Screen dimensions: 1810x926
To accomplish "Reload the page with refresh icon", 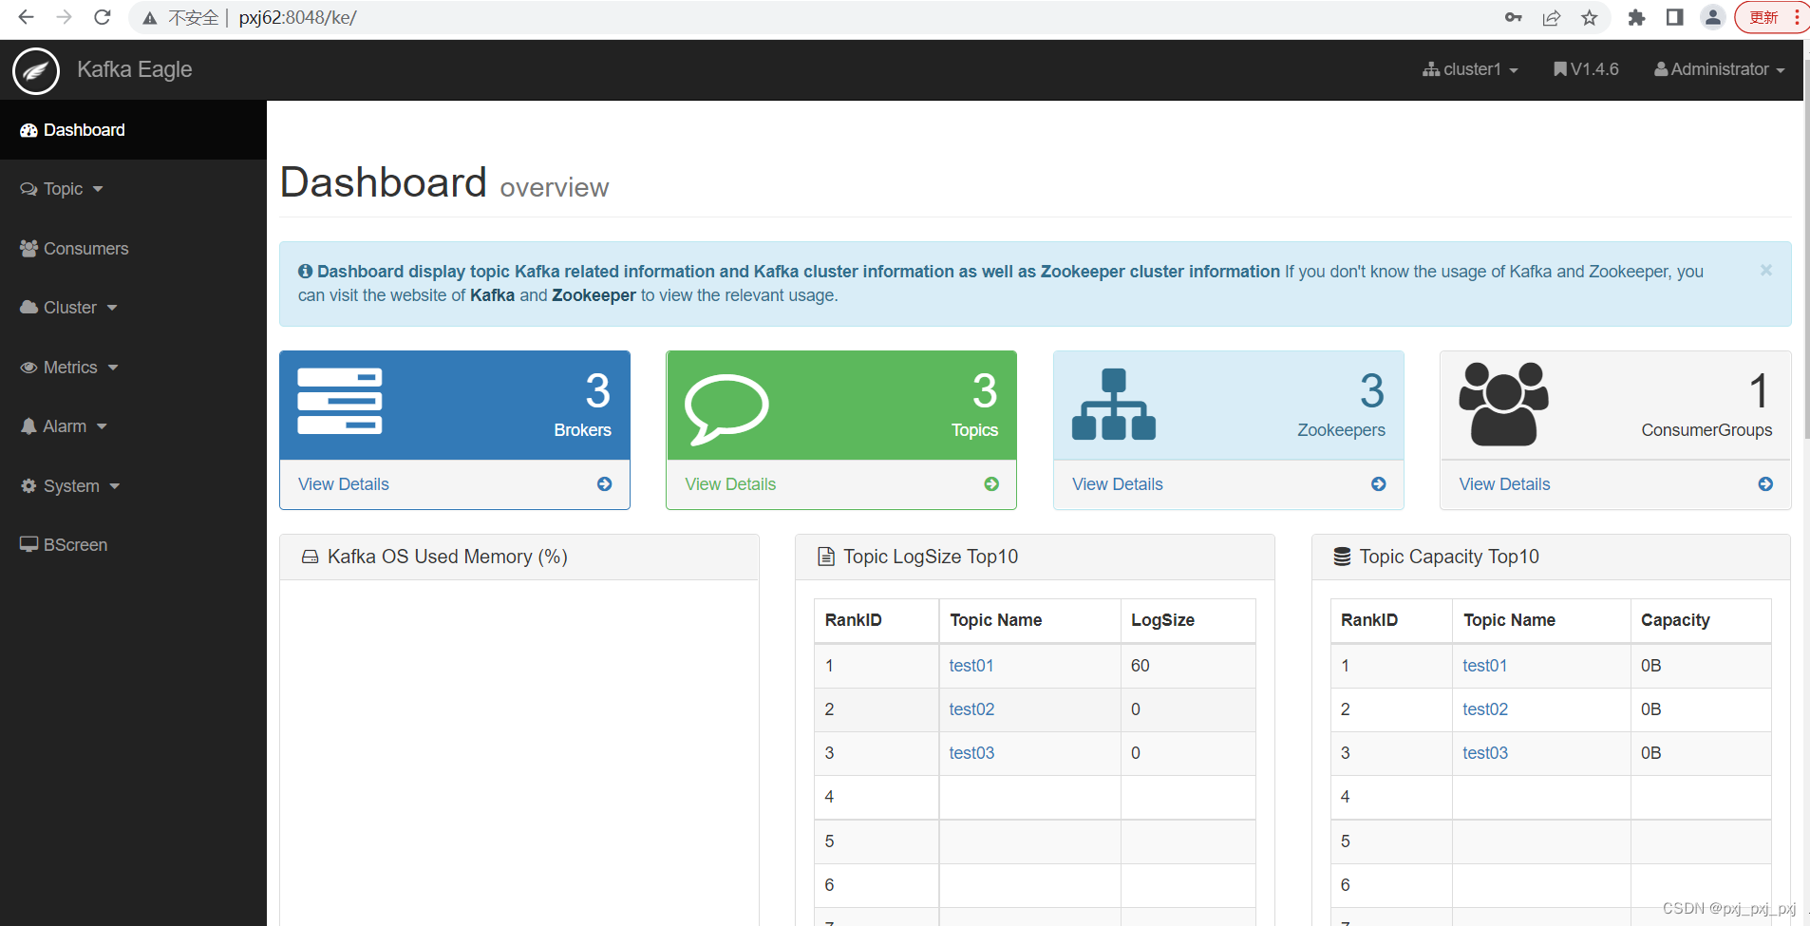I will click(103, 17).
